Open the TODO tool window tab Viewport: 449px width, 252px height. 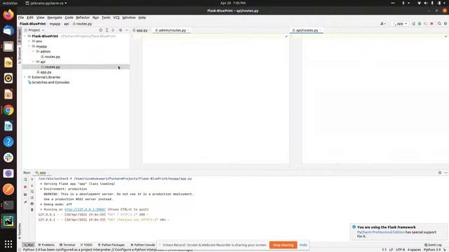pos(86,245)
